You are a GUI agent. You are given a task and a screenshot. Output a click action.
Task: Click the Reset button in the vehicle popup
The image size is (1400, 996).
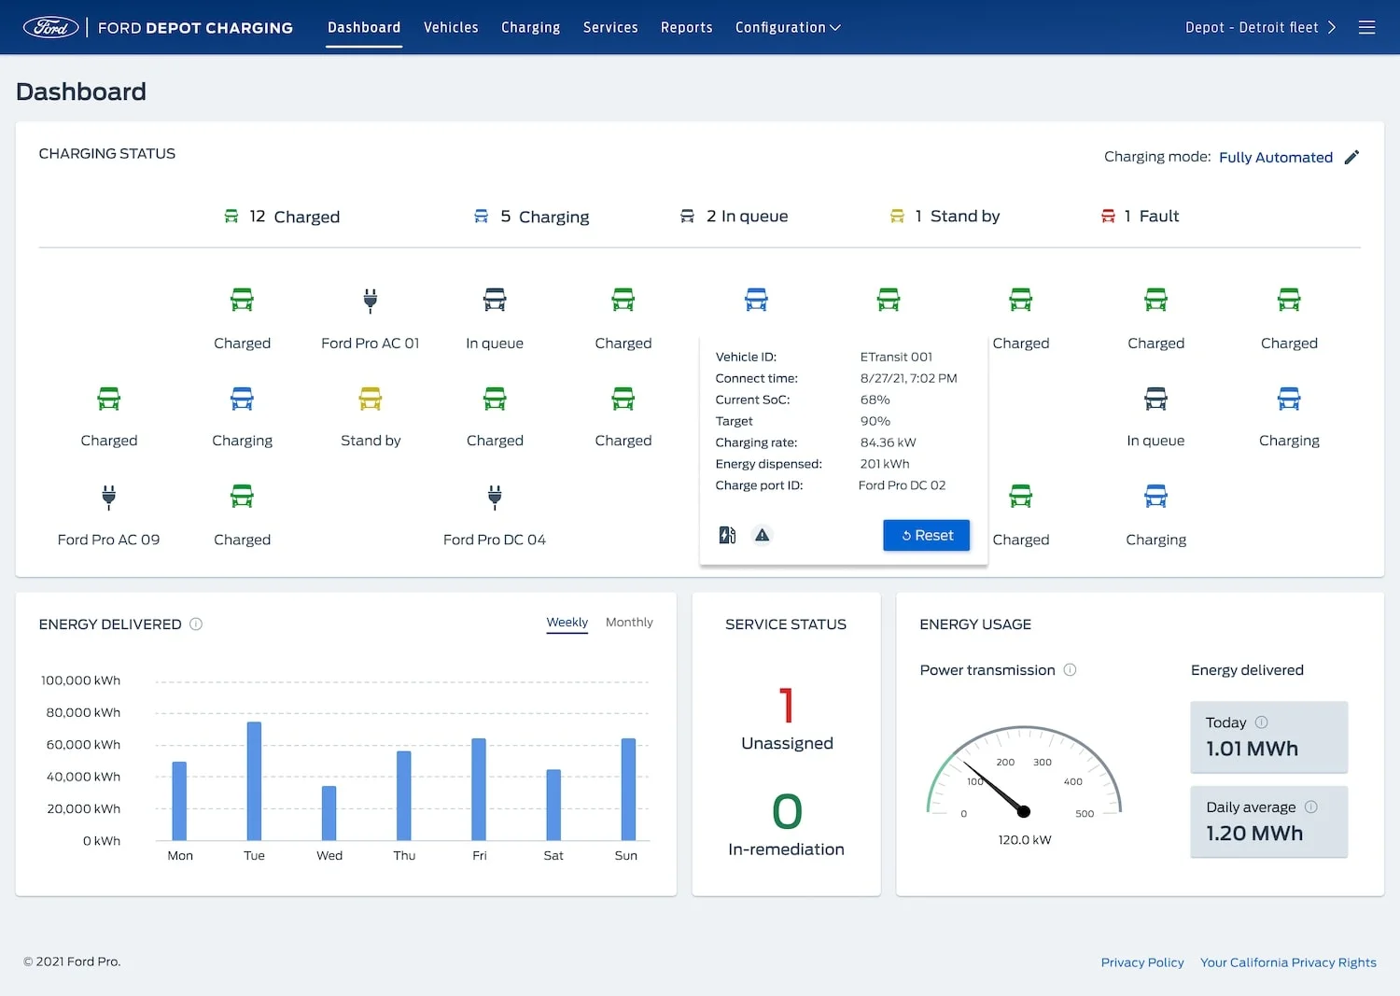coord(926,535)
